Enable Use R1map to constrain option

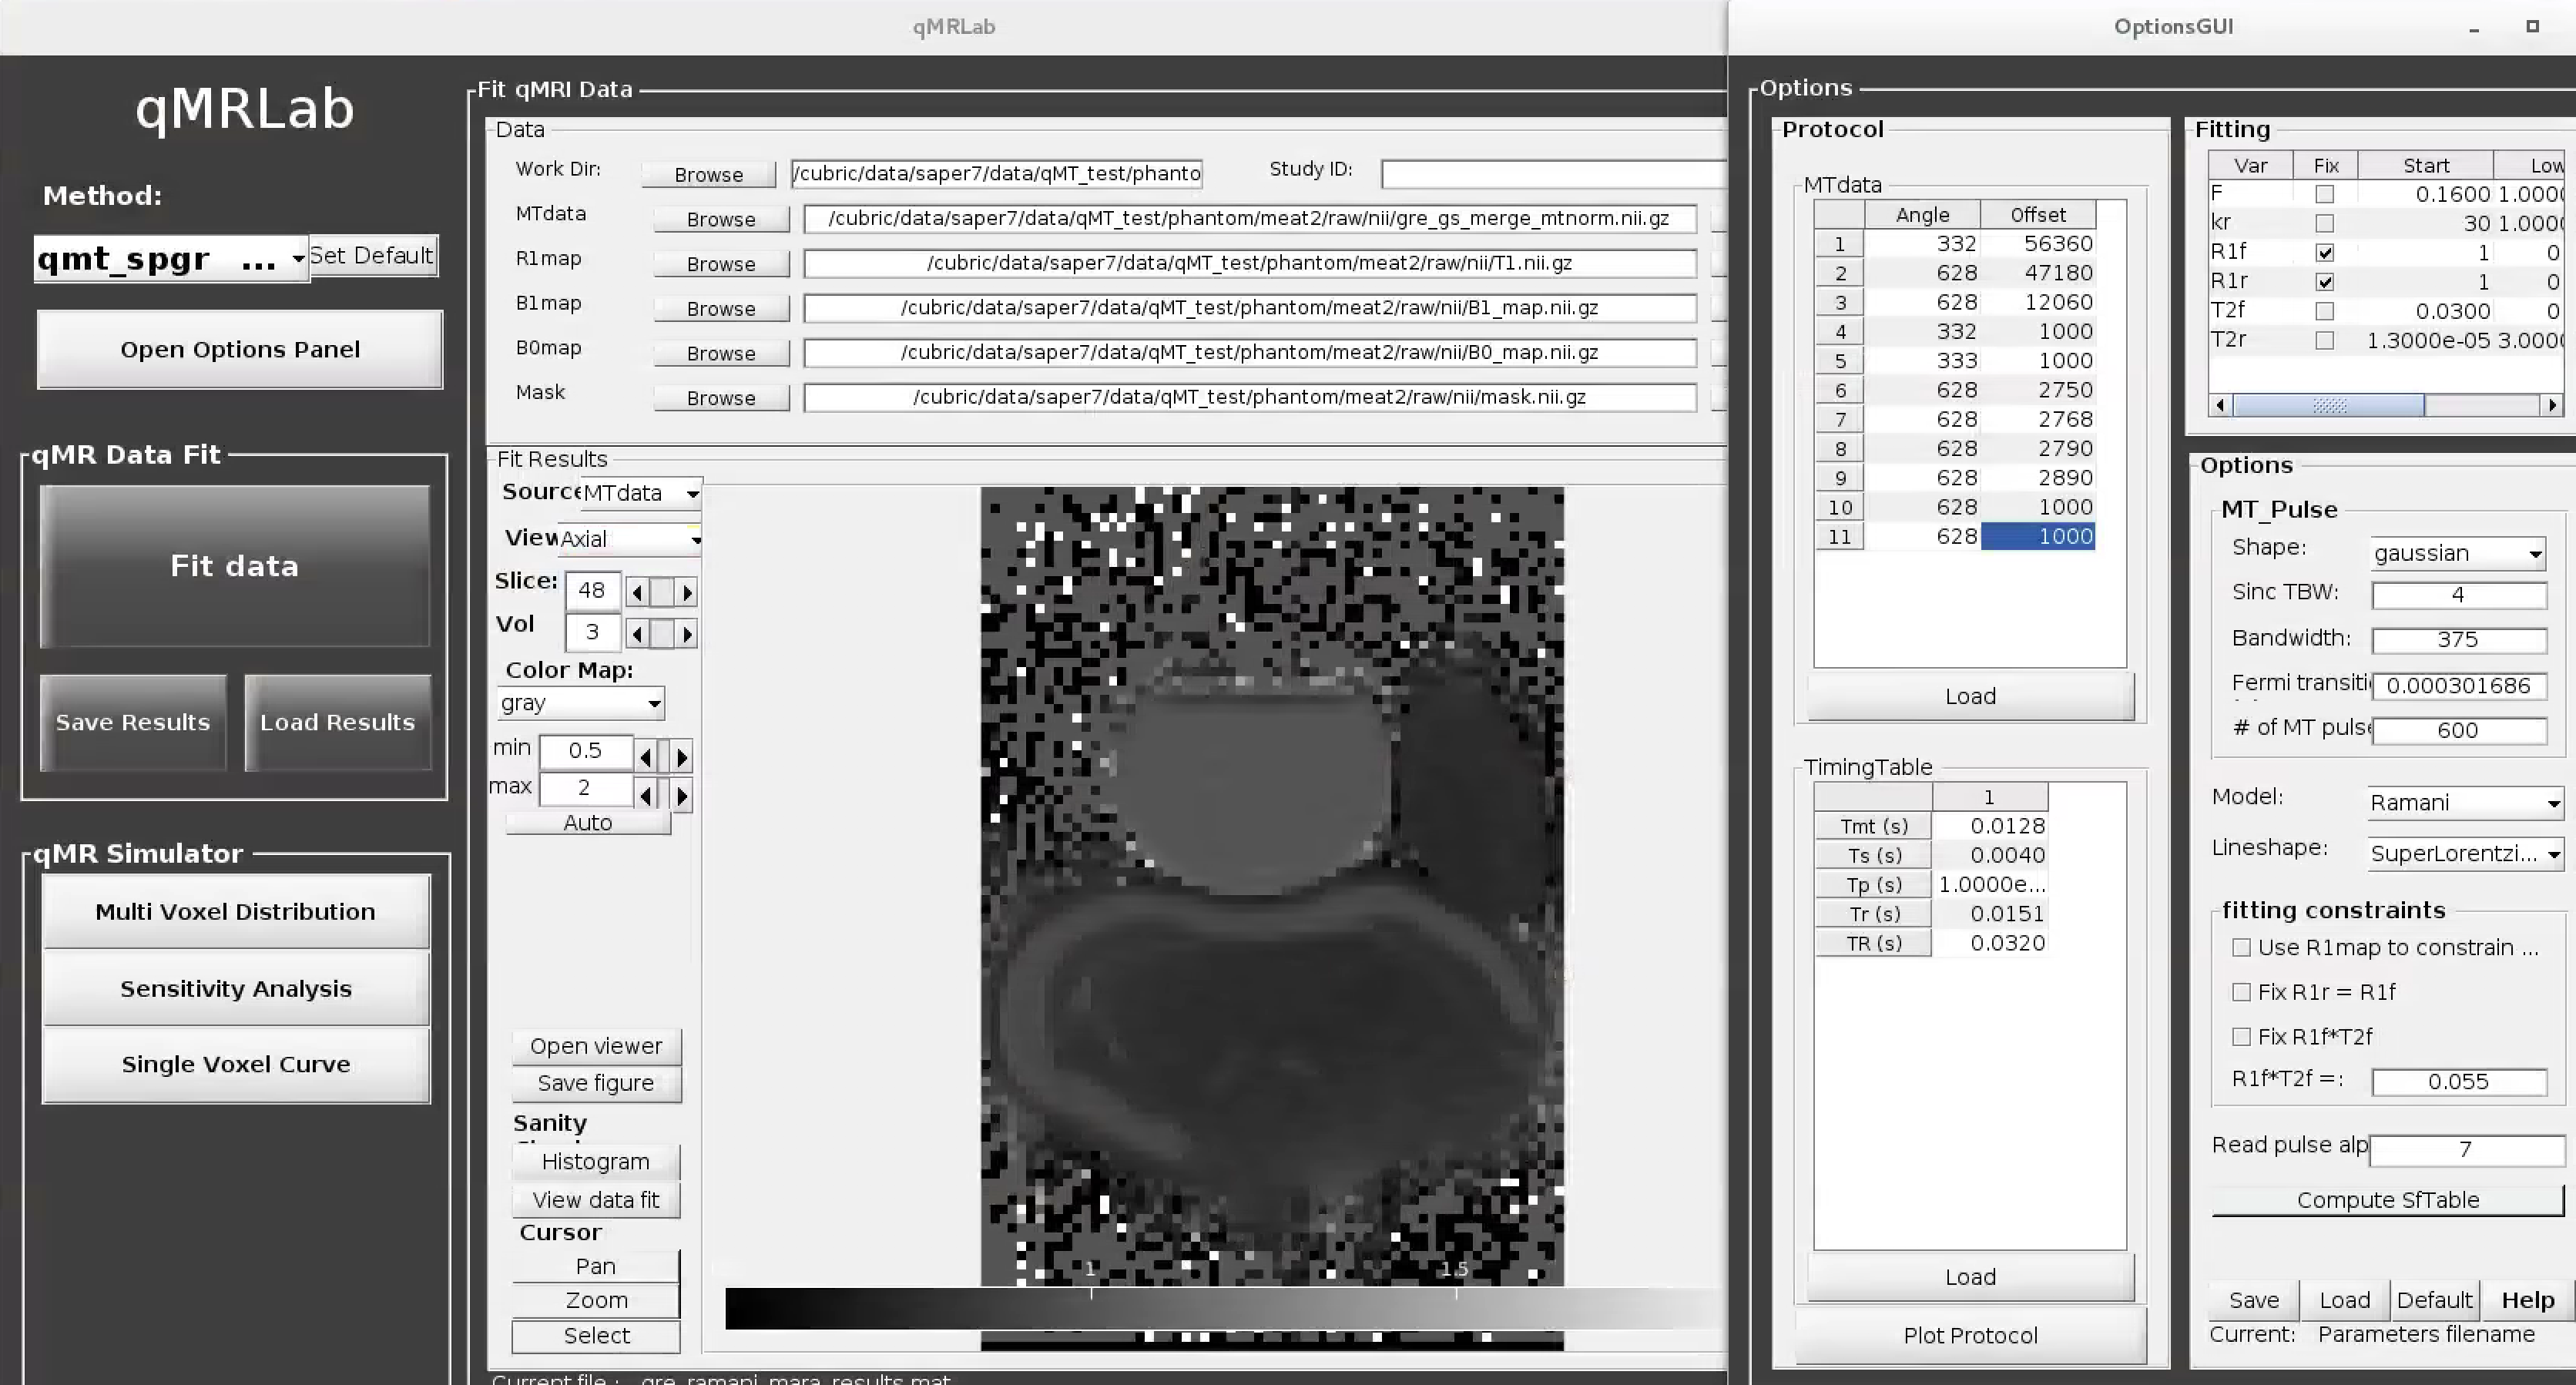click(x=2240, y=947)
